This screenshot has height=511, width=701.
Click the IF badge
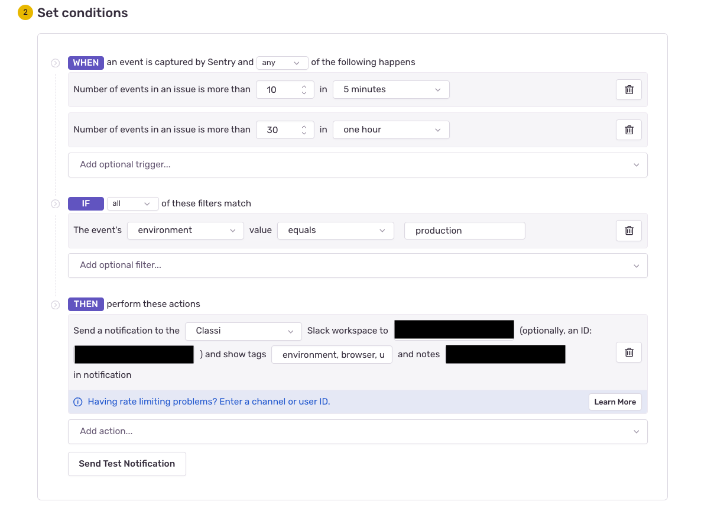coord(86,203)
